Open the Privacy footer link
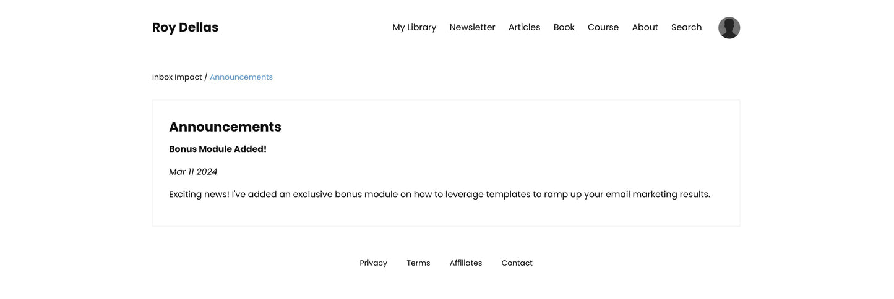The height and width of the screenshot is (299, 894). 373,263
